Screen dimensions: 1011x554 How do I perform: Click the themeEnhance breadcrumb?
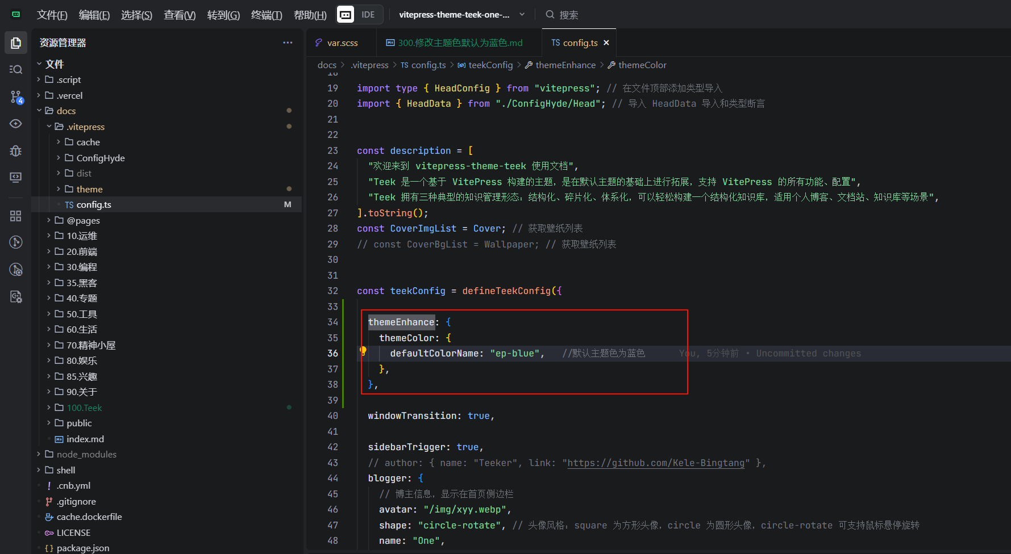pos(565,65)
